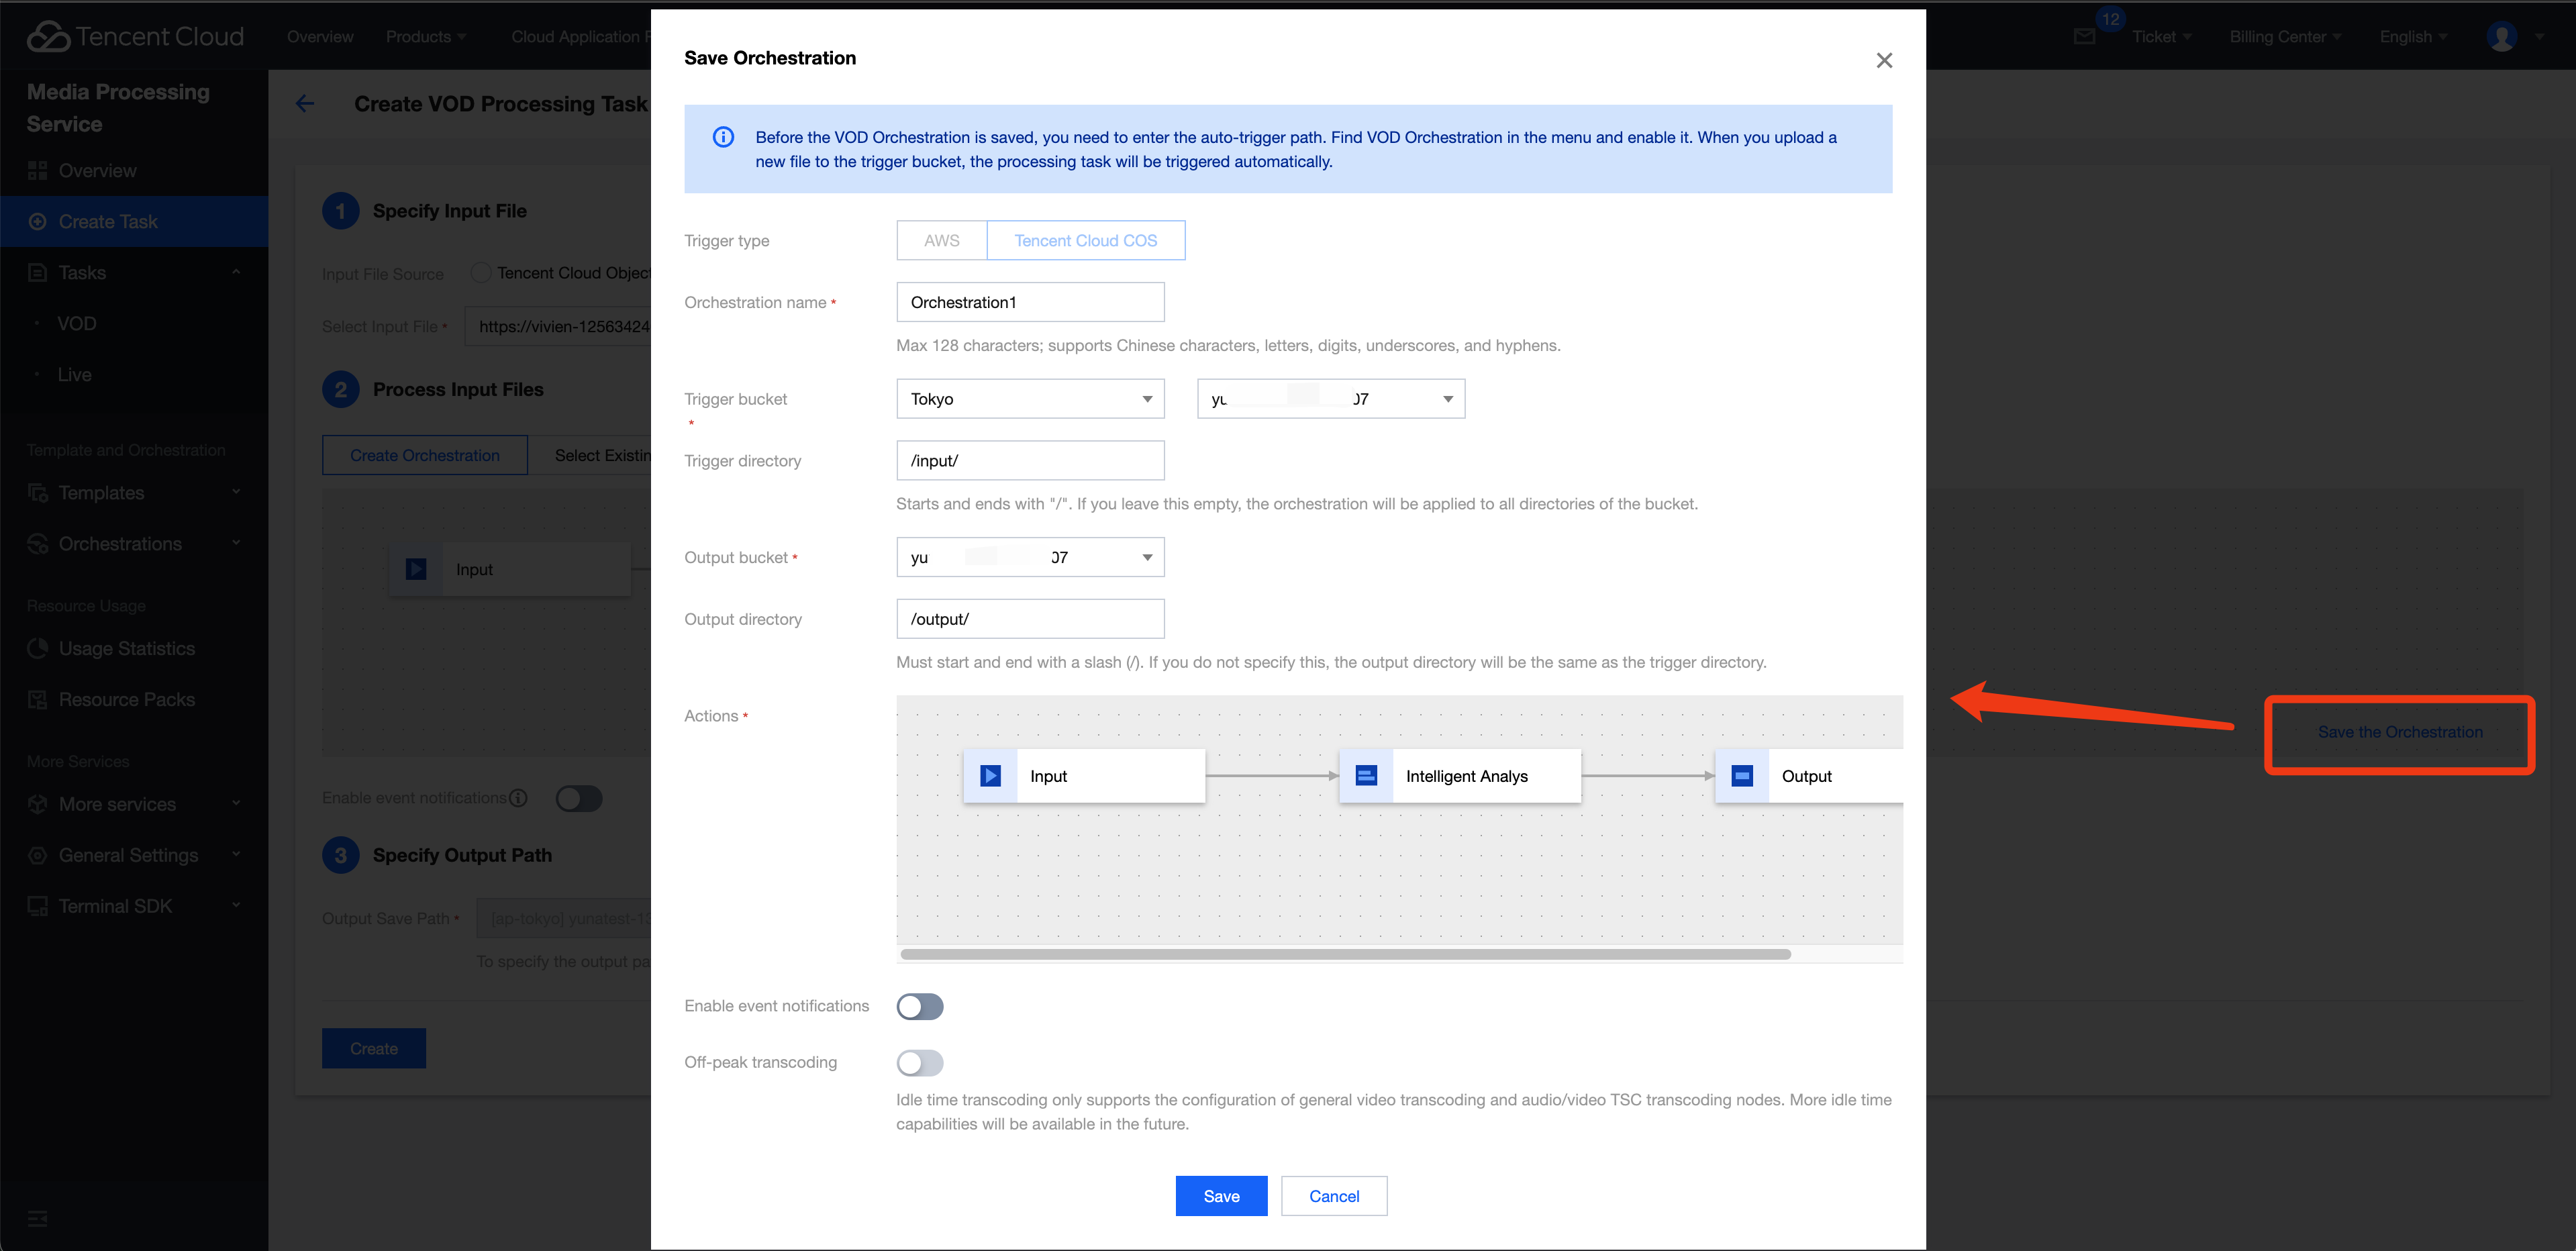This screenshot has height=1251, width=2576.
Task: Click the Intelligent Analysis node icon
Action: [1366, 776]
